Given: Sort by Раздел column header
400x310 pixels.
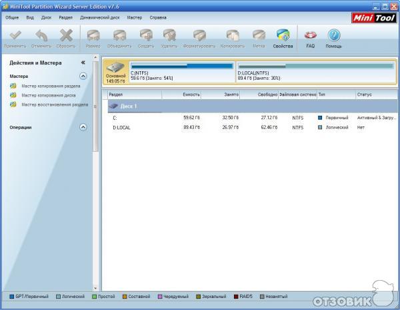Looking at the screenshot, I should tap(135, 94).
